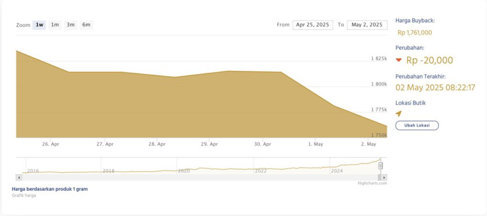The width and height of the screenshot is (487, 216).
Task: Click the location arrow icon under Lokasi Butik
Action: (x=399, y=114)
